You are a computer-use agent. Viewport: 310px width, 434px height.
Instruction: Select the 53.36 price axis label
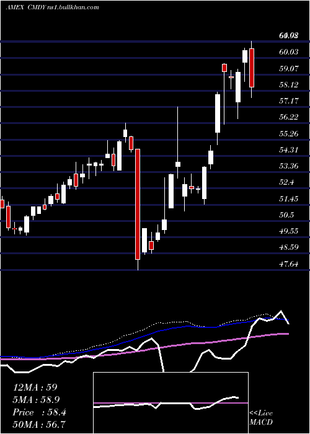[x=289, y=166]
